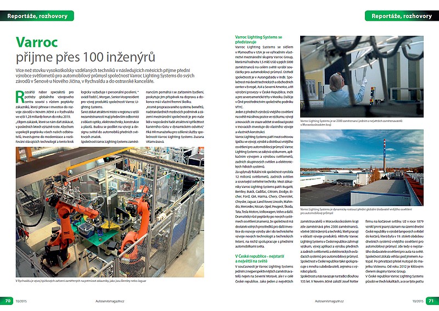Click the left footer 'Autoservismagazin.cz' link
Viewport: 439px width, 311px height.
(x=110, y=301)
